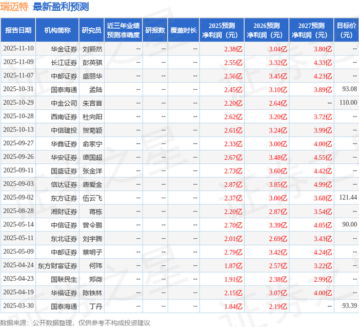Screen dimensions: 359x327
Task: Click institution 华鑫证券
Action: pos(64,144)
